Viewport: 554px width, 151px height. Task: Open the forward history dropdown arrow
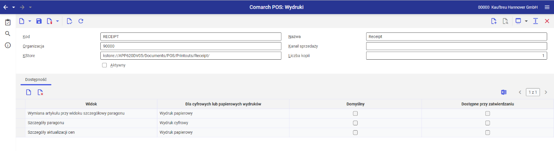pyautogui.click(x=31, y=7)
